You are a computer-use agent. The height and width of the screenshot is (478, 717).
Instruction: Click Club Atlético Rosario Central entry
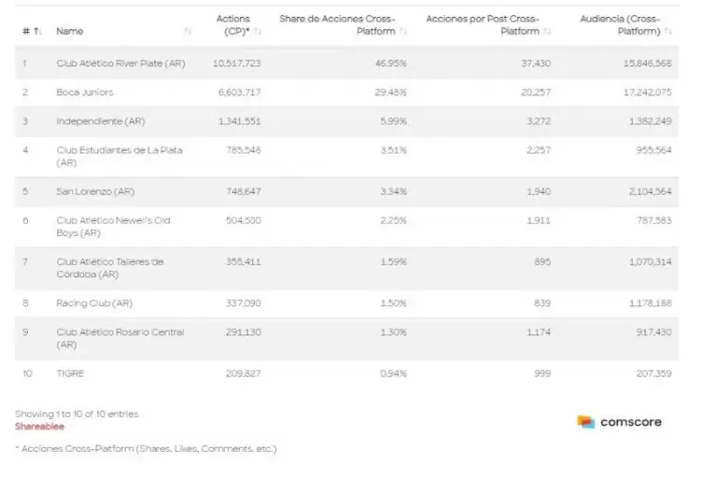point(119,338)
